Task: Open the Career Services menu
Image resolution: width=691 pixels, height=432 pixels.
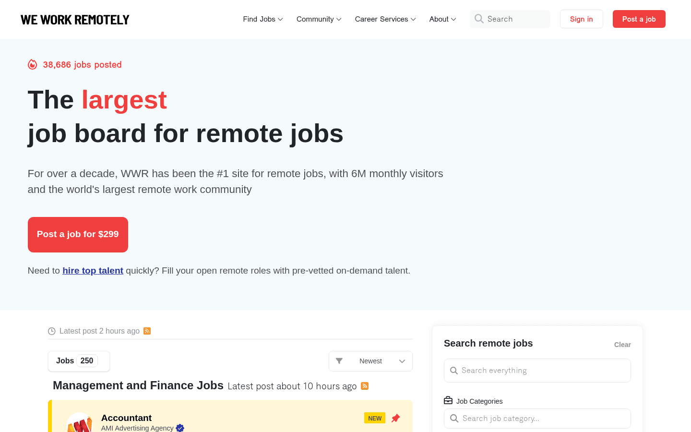Action: [384, 19]
